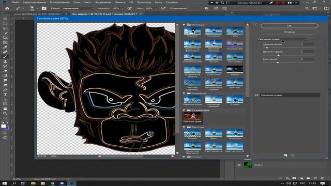Adjust the Ширина краев slider handle

pos(267,48)
